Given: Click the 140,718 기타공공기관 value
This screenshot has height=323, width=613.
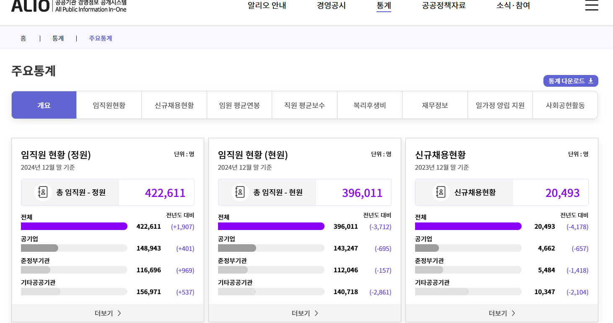Looking at the screenshot, I should click(x=345, y=292).
